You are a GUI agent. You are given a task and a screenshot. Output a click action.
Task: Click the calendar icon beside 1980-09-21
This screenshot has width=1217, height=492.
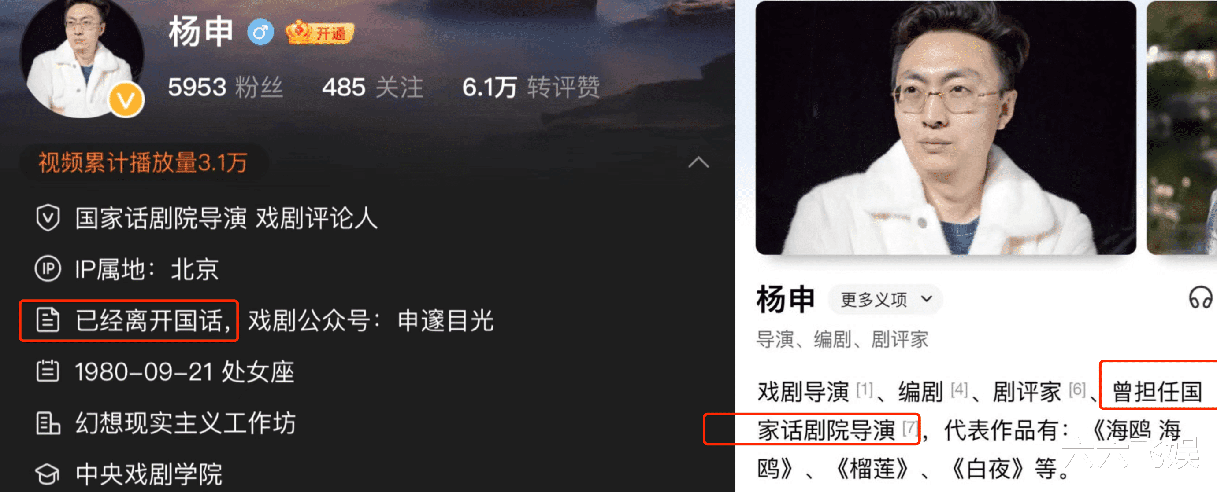(48, 371)
